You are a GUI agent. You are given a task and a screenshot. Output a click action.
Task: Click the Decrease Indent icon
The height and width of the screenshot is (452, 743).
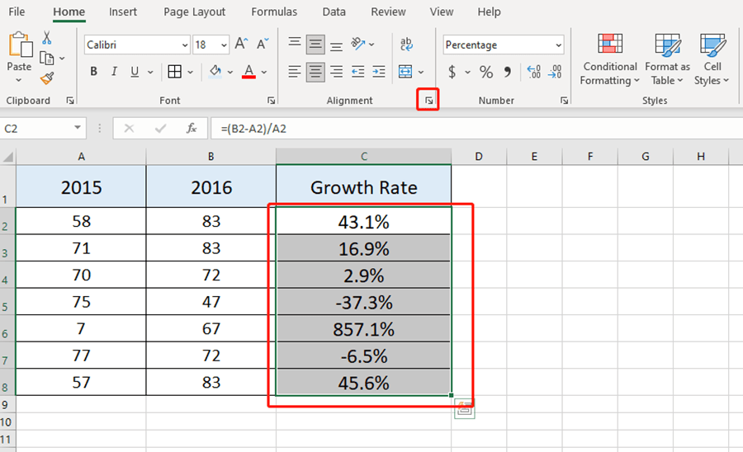[x=357, y=72]
